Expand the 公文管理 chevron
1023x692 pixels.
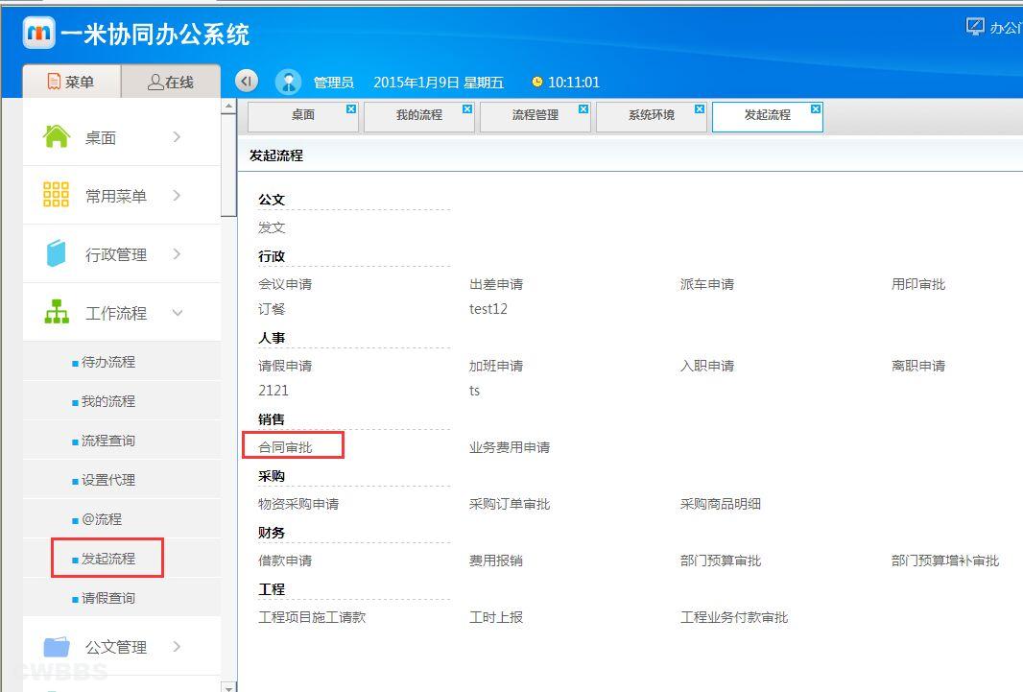(x=177, y=646)
